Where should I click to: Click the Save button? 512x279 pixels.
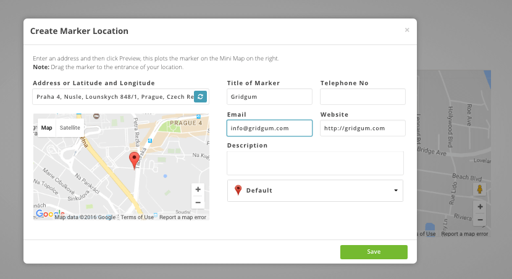pyautogui.click(x=374, y=252)
